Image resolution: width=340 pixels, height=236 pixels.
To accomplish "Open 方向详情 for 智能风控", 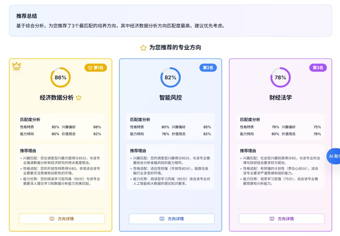I will 171,219.
